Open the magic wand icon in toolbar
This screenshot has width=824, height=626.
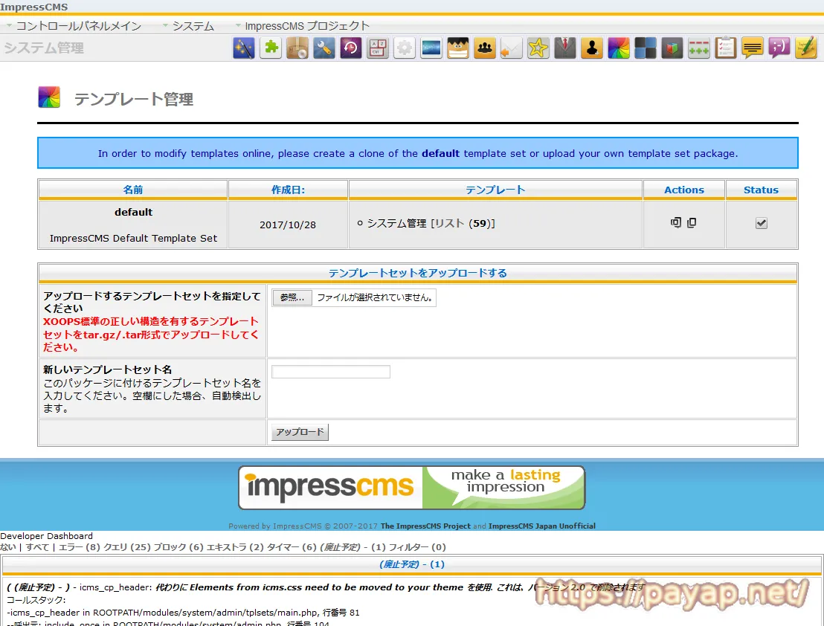pyautogui.click(x=244, y=48)
